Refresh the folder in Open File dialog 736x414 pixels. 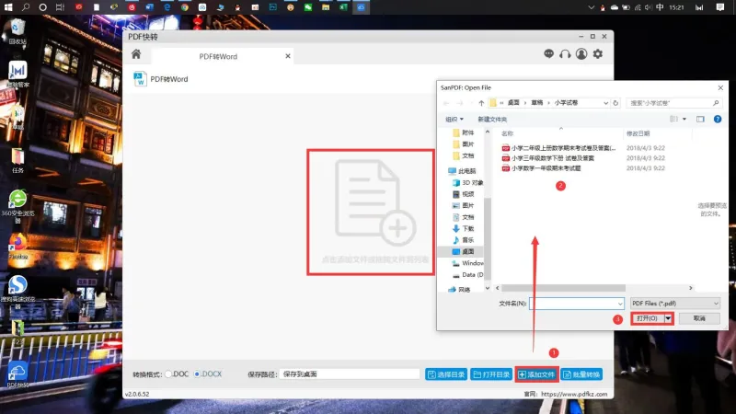click(615, 103)
